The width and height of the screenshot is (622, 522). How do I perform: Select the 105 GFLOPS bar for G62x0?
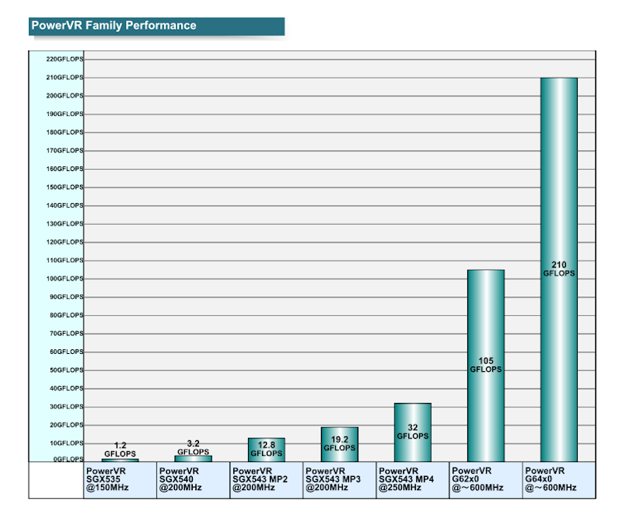tap(486, 366)
